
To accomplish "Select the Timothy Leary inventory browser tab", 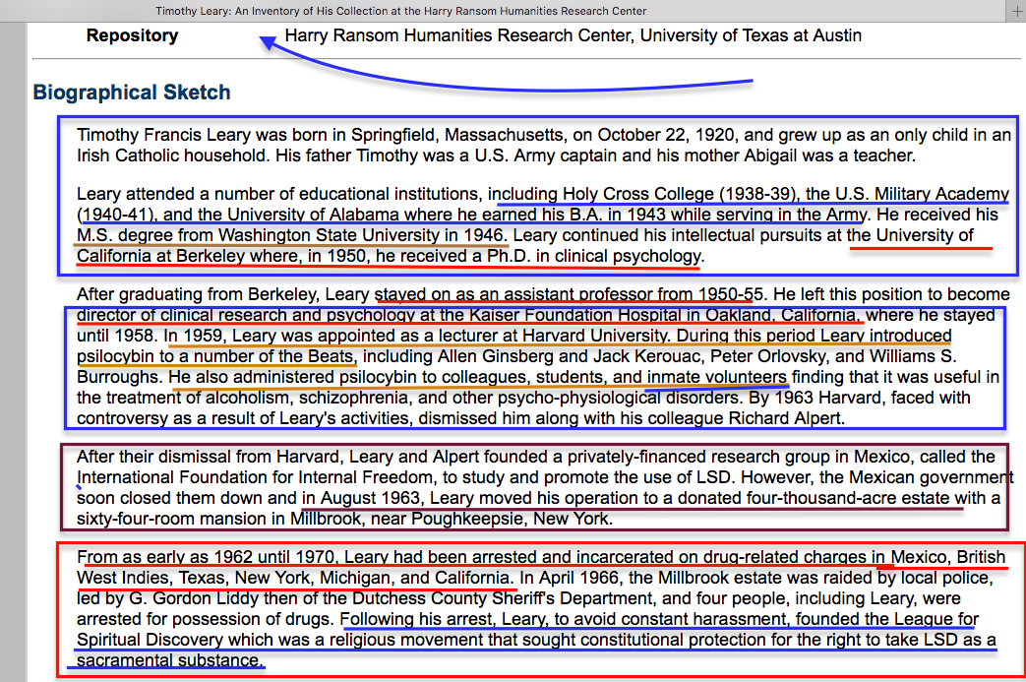I will 400,11.
